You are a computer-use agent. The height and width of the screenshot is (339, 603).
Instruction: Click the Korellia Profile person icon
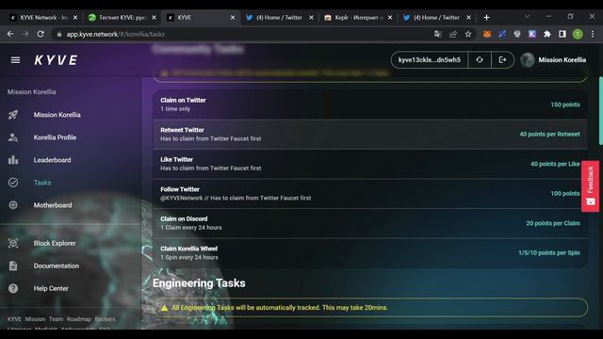pyautogui.click(x=13, y=137)
